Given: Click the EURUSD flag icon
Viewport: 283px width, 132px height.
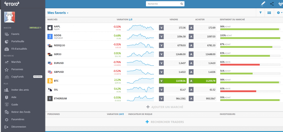Looking at the screenshot, I should click(x=50, y=63).
